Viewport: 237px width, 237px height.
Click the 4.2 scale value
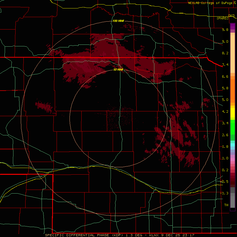click(225, 112)
